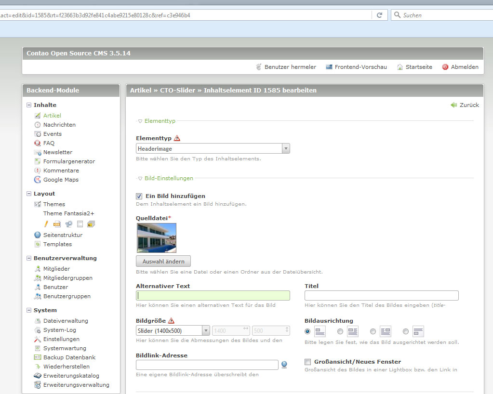Open Nachrichten in the sidebar menu
493x394 pixels.
[59, 125]
